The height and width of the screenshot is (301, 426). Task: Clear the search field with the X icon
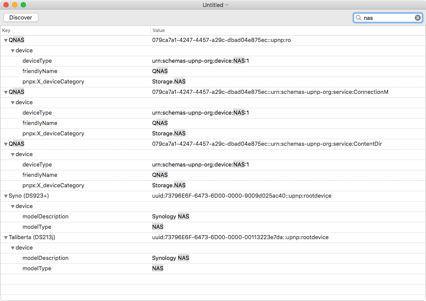418,18
